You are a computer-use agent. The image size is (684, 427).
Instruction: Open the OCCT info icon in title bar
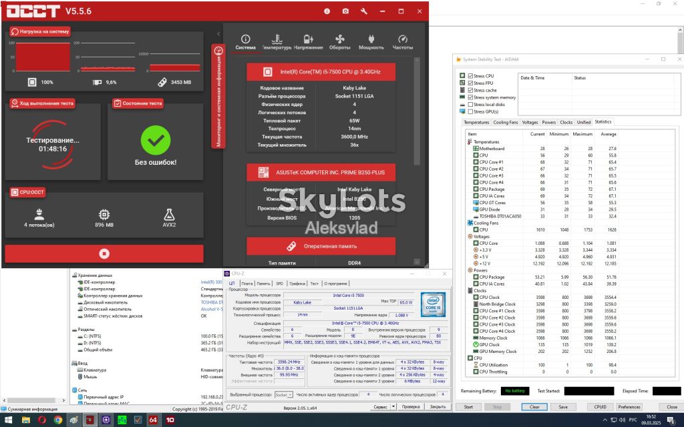click(x=327, y=11)
